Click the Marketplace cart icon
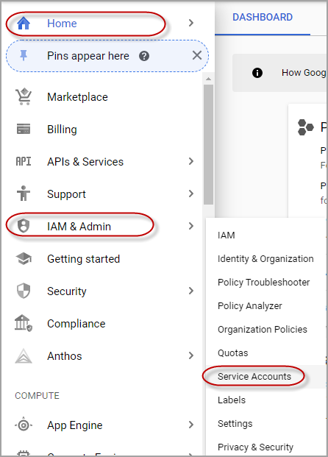 point(24,96)
